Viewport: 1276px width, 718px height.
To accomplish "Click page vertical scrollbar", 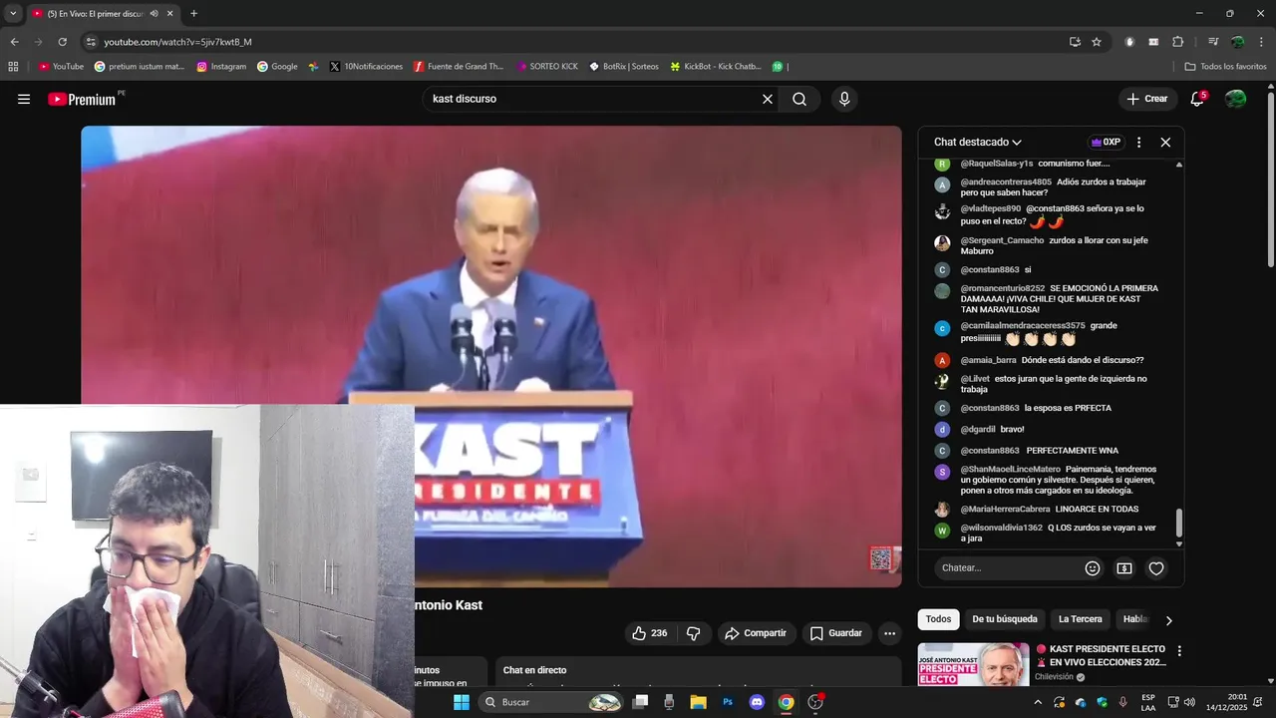I will click(1270, 179).
